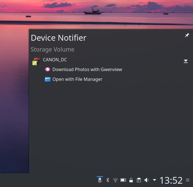Collapse the CANON_DC device entry
This screenshot has width=193, height=187.
pos(55,60)
